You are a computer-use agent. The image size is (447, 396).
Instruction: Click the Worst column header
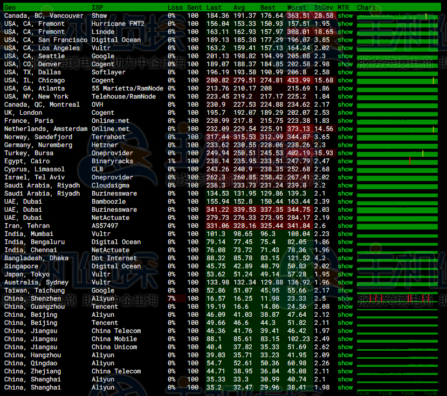point(297,8)
